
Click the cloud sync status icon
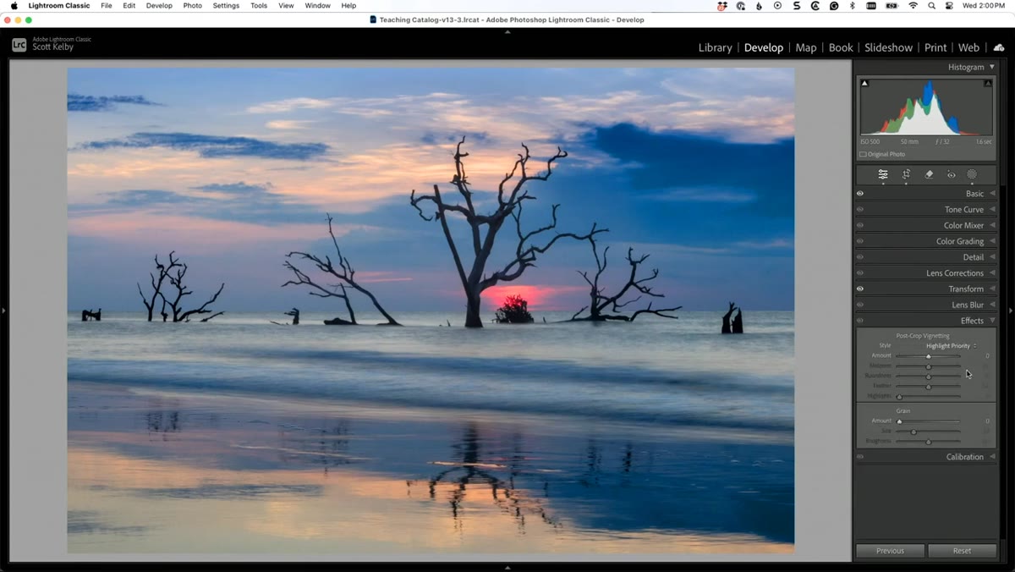pos(999,47)
